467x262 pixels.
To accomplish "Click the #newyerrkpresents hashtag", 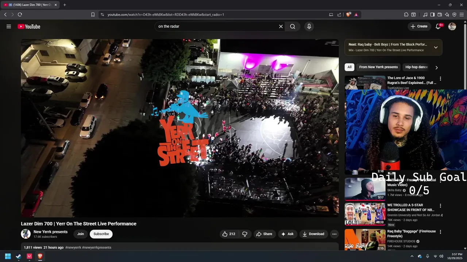I will tap(97, 247).
